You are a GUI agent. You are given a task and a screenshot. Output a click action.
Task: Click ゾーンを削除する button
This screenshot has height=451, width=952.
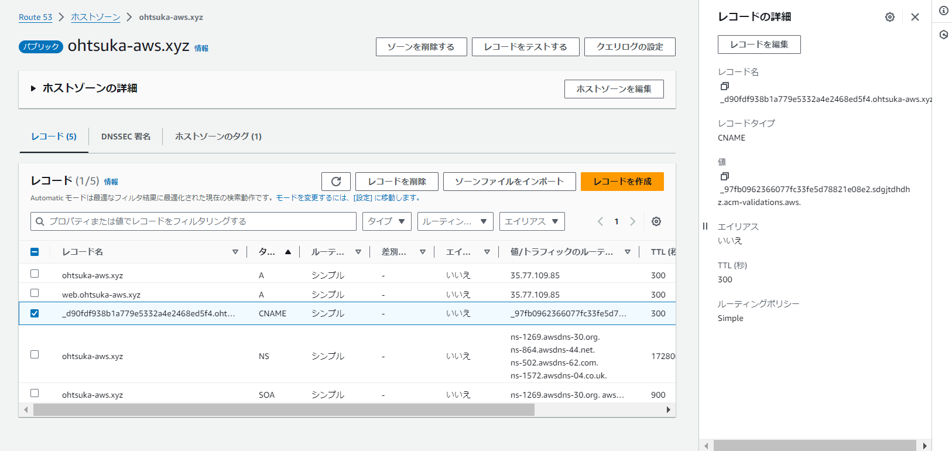422,47
